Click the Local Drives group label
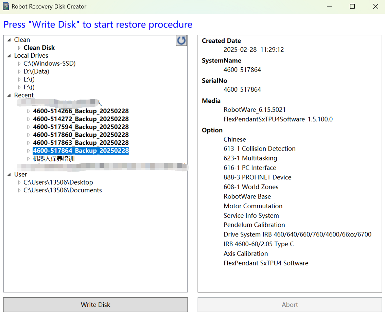Screen dimensions: 385x316 [x=31, y=56]
